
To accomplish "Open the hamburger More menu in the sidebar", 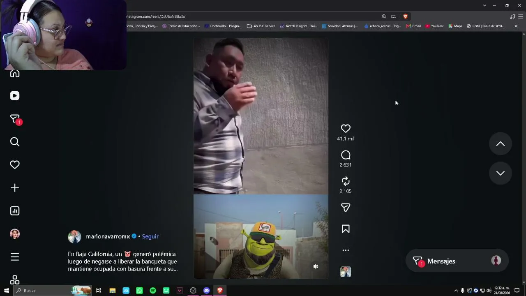I will pos(15,257).
